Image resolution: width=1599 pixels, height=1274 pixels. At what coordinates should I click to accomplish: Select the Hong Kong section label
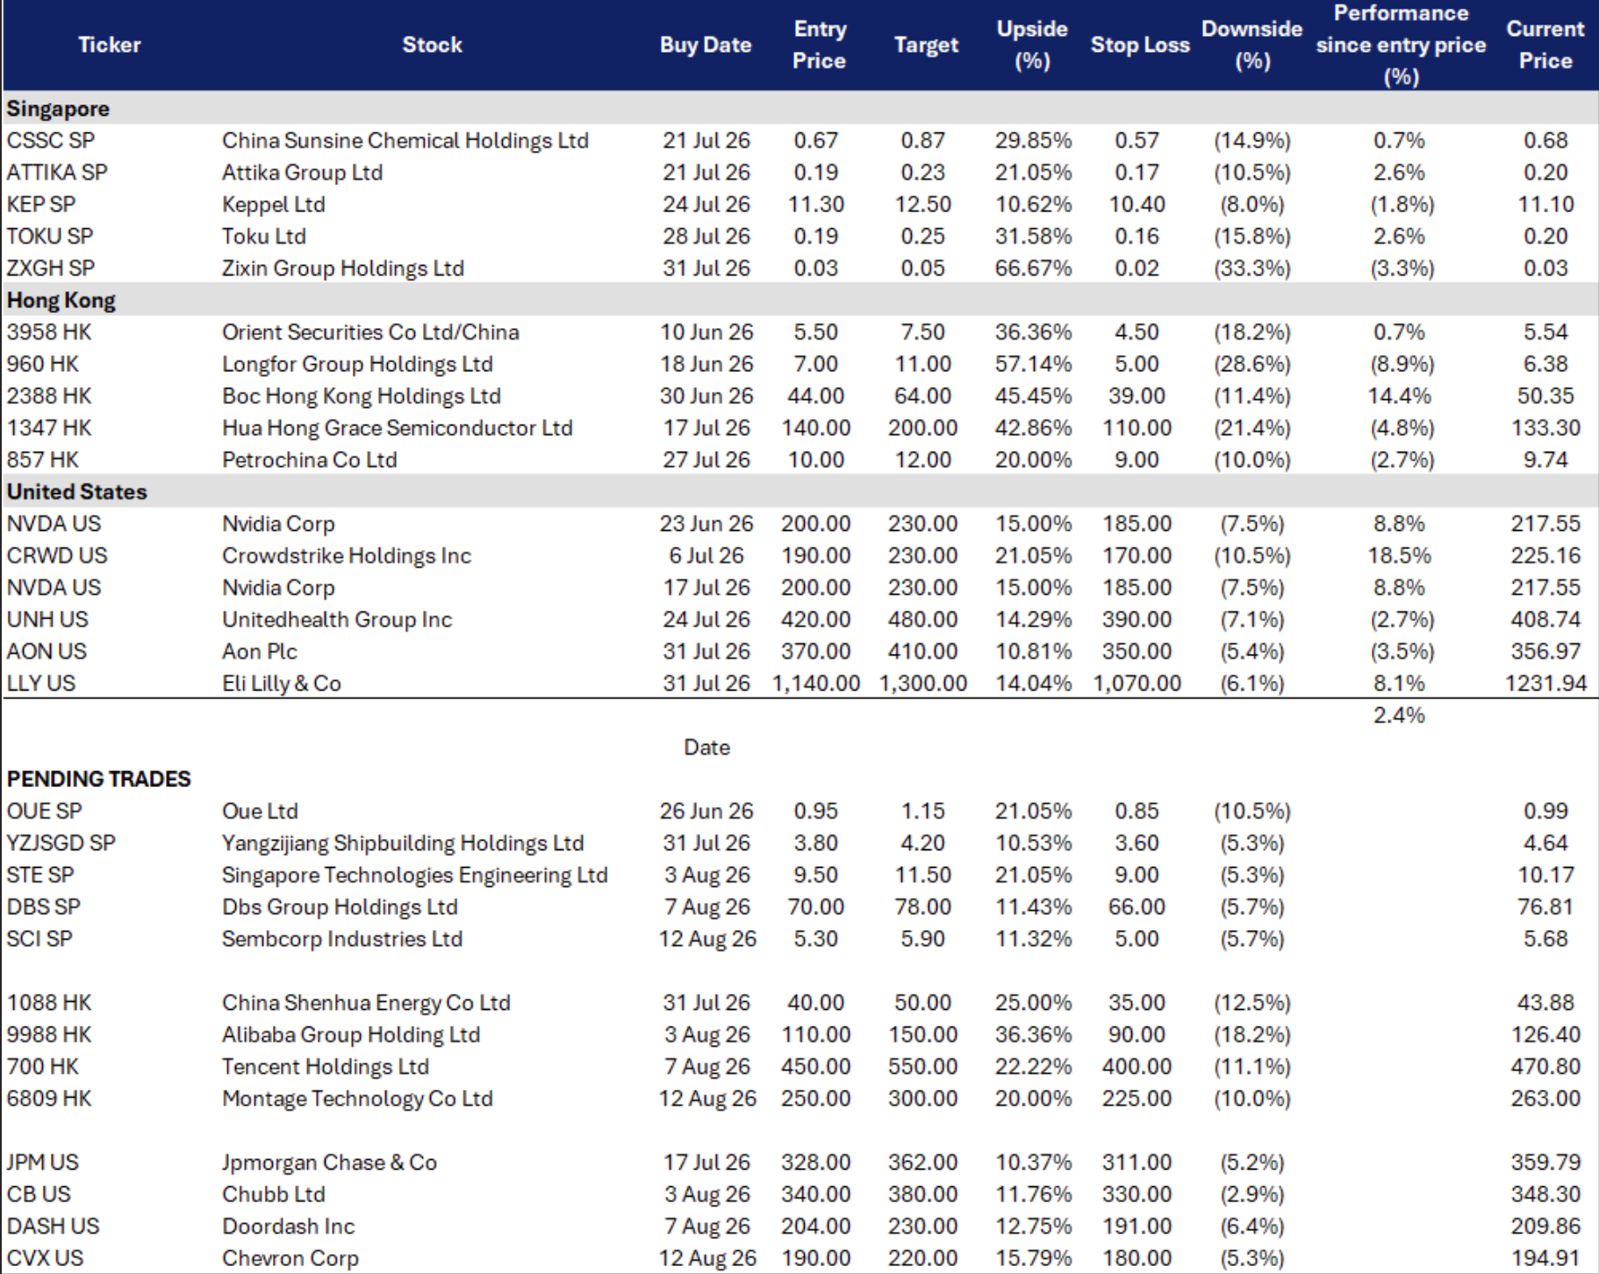[x=61, y=300]
